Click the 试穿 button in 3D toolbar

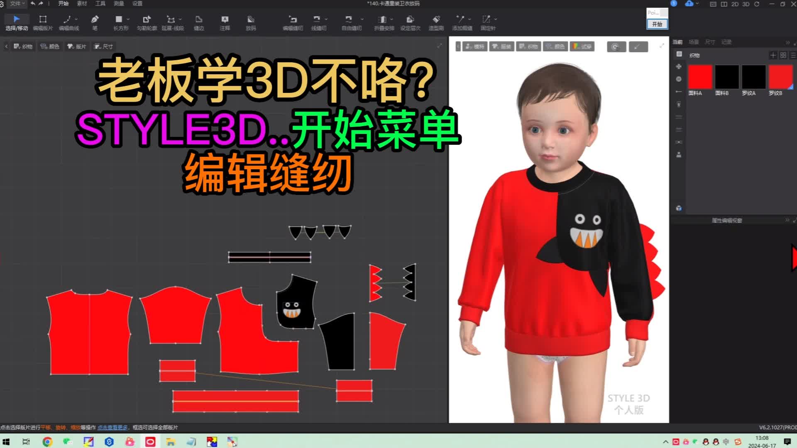click(583, 46)
